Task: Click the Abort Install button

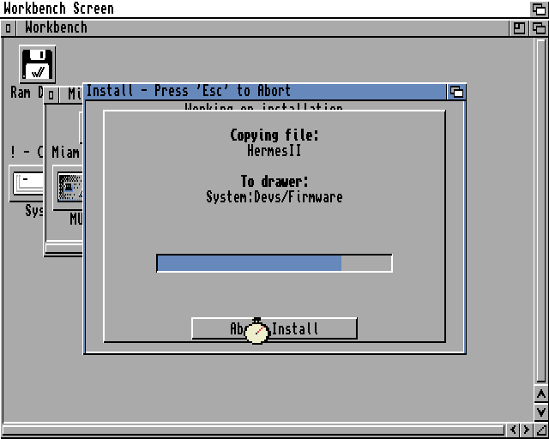Action: [274, 328]
